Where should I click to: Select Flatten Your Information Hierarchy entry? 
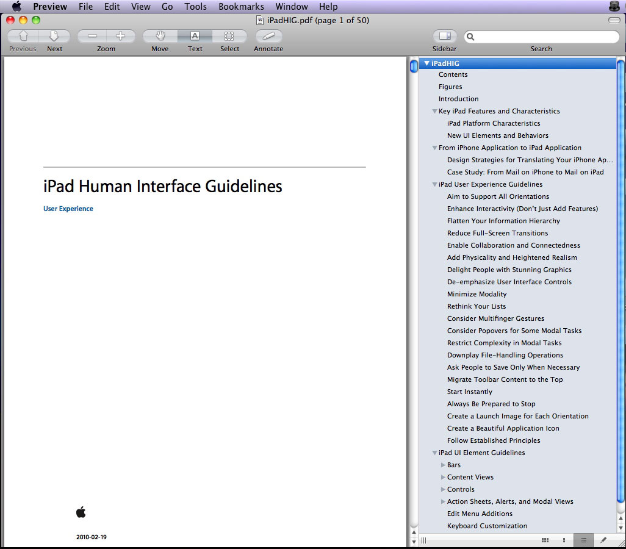point(503,221)
